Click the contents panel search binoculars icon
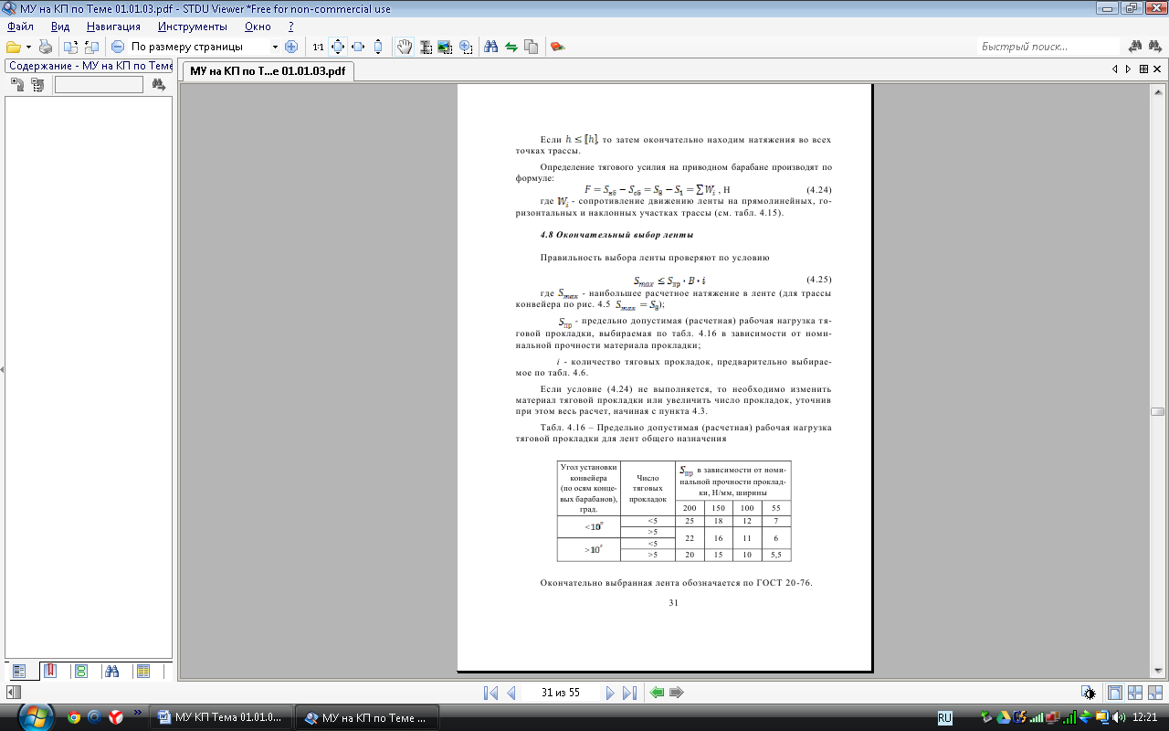The image size is (1169, 731). click(x=158, y=85)
